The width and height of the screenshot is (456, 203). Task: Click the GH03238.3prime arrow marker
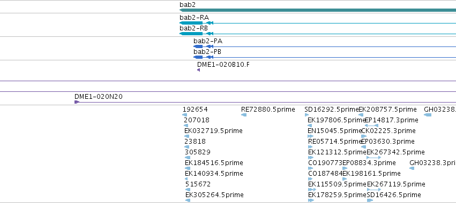412,168
